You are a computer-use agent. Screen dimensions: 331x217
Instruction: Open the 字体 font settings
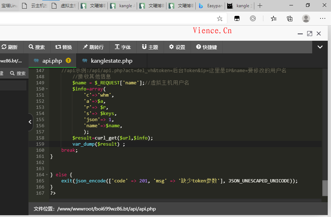pyautogui.click(x=123, y=47)
